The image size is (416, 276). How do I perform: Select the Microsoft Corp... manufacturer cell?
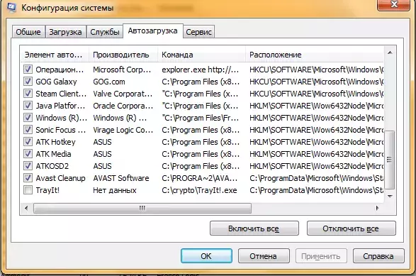[x=122, y=70]
